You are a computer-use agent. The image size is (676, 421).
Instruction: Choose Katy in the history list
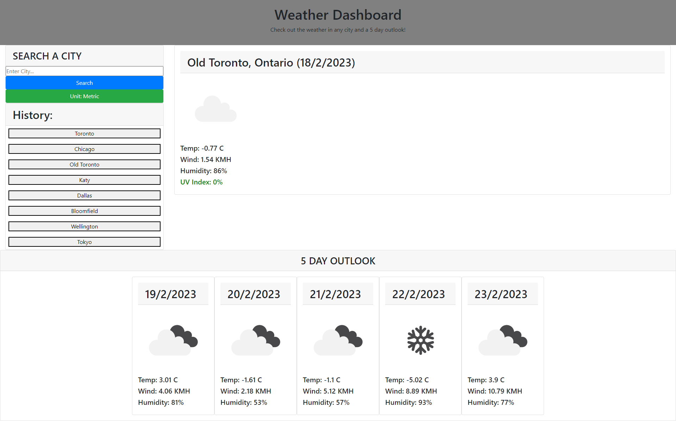84,180
